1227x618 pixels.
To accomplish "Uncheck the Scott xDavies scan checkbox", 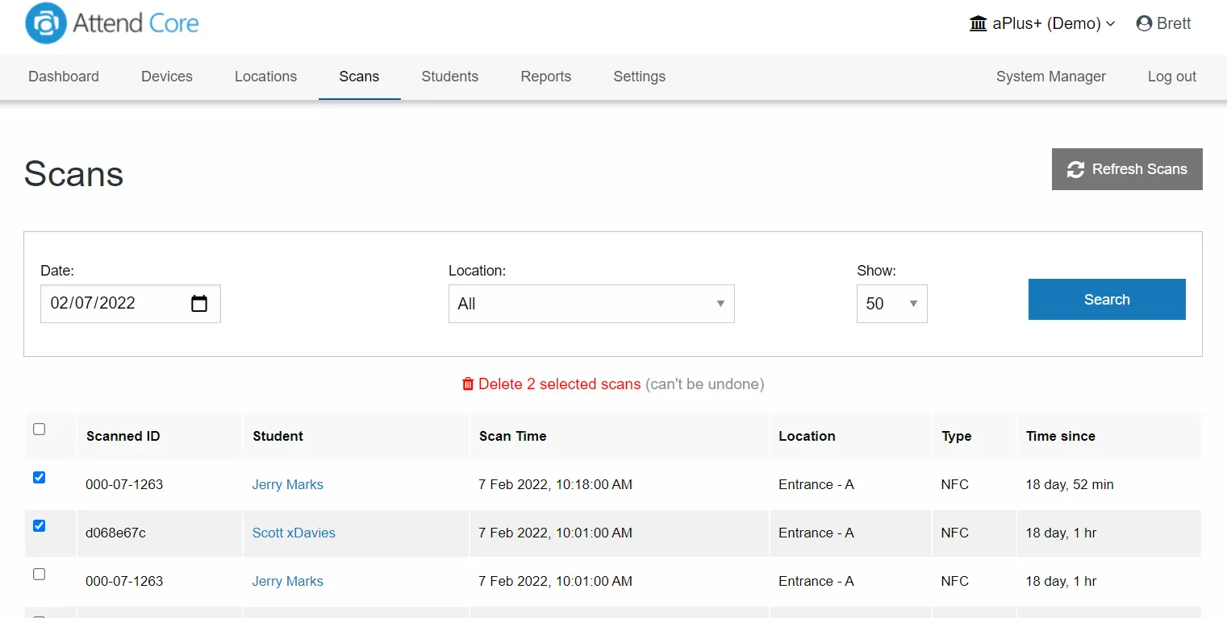I will [x=39, y=526].
